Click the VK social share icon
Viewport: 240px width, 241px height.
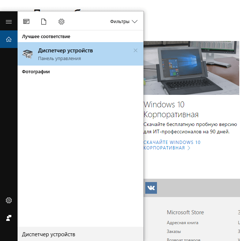point(151,188)
